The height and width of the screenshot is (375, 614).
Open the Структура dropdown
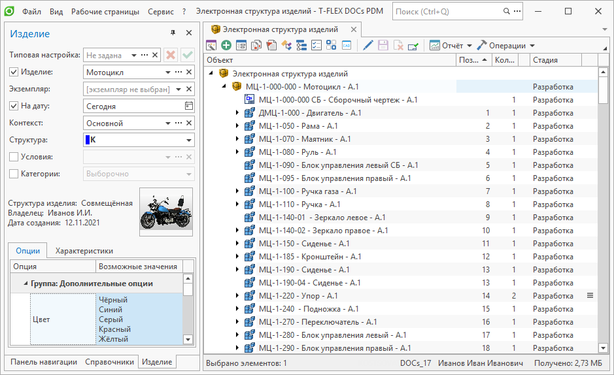[x=189, y=140]
